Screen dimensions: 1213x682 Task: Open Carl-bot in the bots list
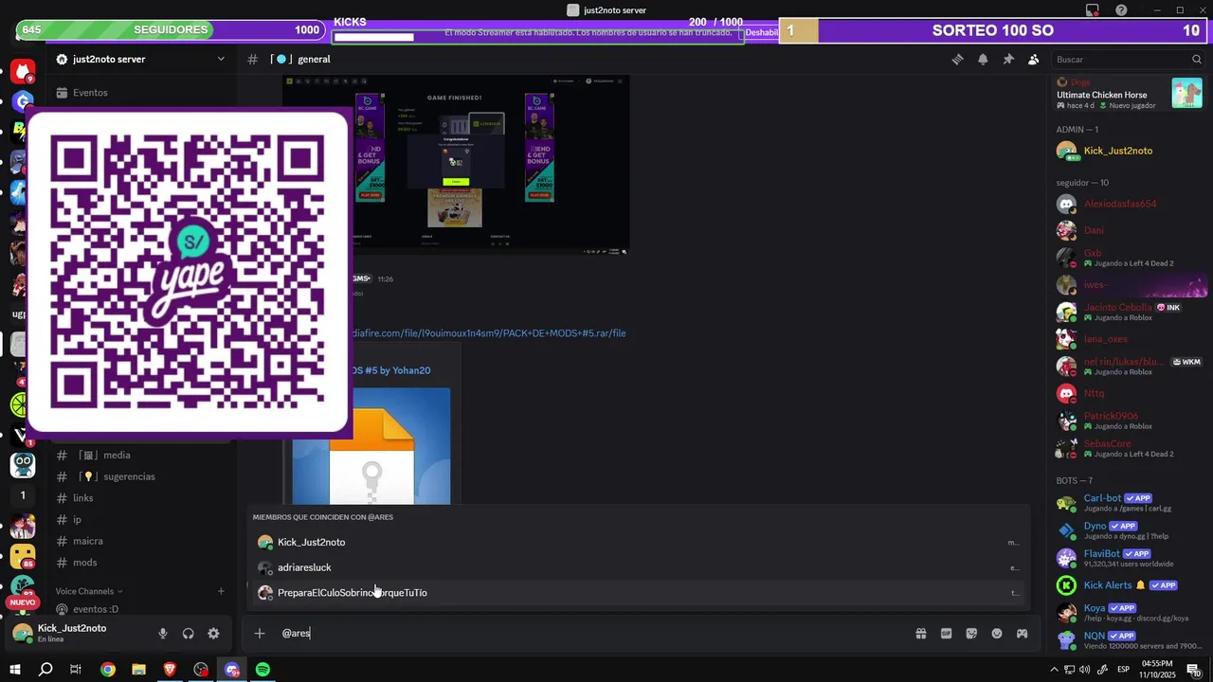(x=1129, y=502)
